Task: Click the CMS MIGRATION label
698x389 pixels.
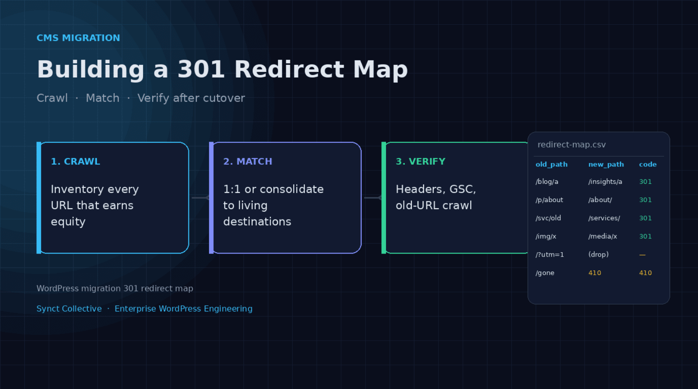Action: coord(78,38)
